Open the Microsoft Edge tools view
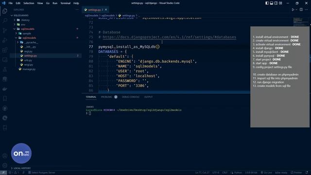The width and height of the screenshot is (311, 175). point(5,118)
